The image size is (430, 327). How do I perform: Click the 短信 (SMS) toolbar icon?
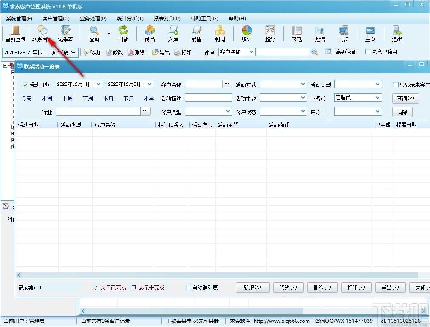[320, 34]
